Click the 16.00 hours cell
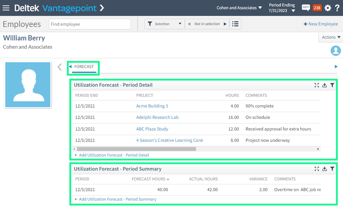 click(x=233, y=117)
